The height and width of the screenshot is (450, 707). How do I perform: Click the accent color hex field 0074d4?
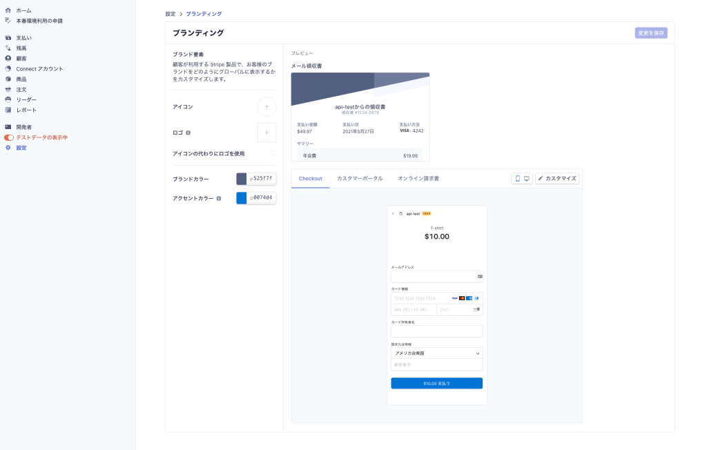coord(262,198)
